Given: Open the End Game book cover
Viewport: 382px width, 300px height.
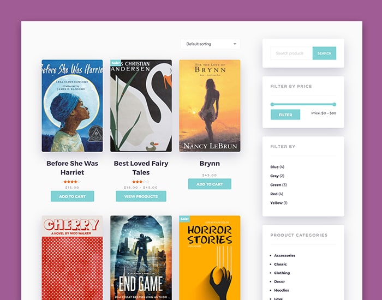Looking at the screenshot, I should point(141,257).
